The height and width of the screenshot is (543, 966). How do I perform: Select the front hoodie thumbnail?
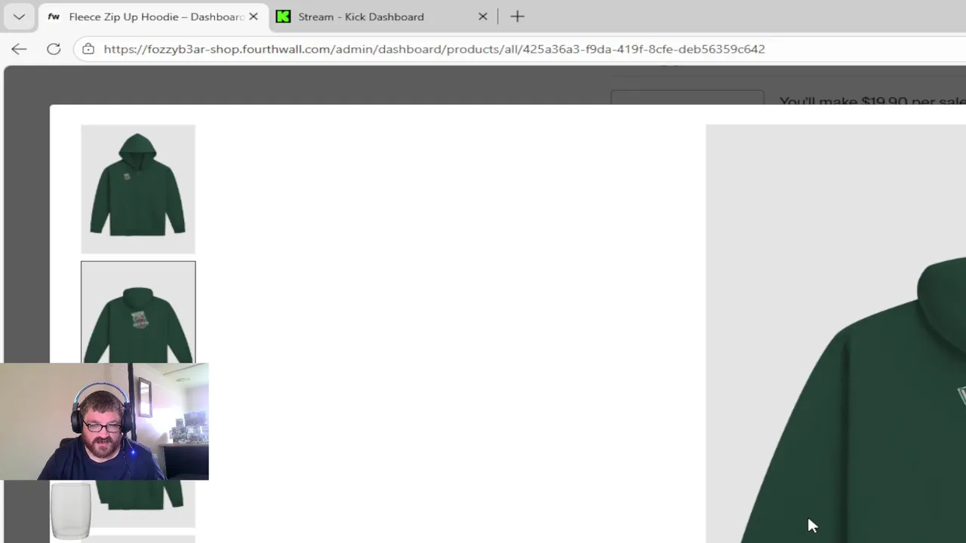coord(138,189)
